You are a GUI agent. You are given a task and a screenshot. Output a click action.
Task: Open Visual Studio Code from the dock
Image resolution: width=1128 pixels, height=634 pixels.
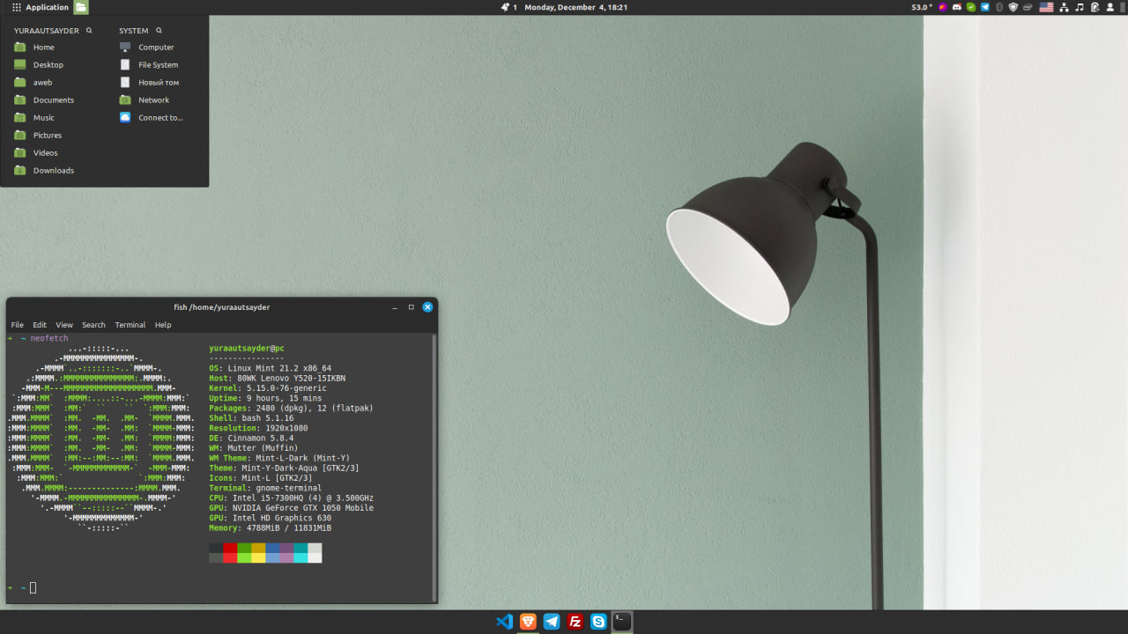click(504, 622)
